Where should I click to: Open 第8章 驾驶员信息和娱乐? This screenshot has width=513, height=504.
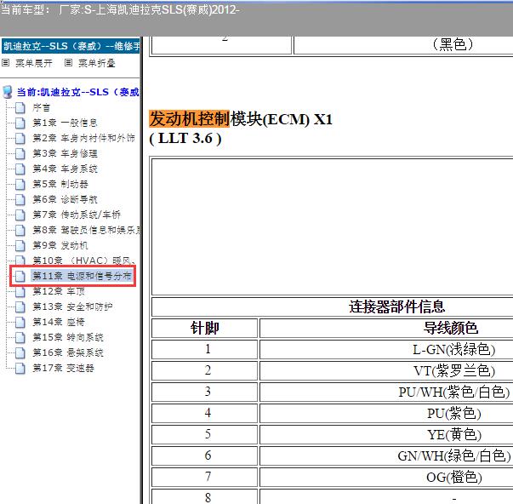pyautogui.click(x=86, y=230)
